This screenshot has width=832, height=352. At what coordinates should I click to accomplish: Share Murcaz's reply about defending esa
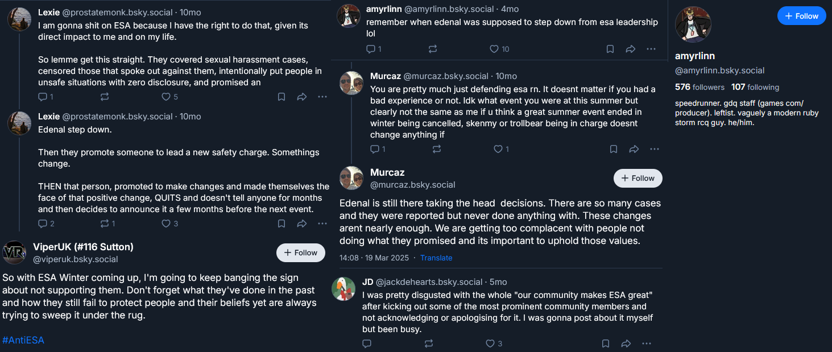click(x=634, y=149)
